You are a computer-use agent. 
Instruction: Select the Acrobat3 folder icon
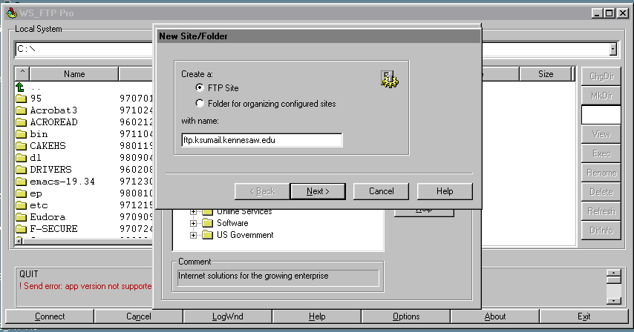pyautogui.click(x=21, y=110)
